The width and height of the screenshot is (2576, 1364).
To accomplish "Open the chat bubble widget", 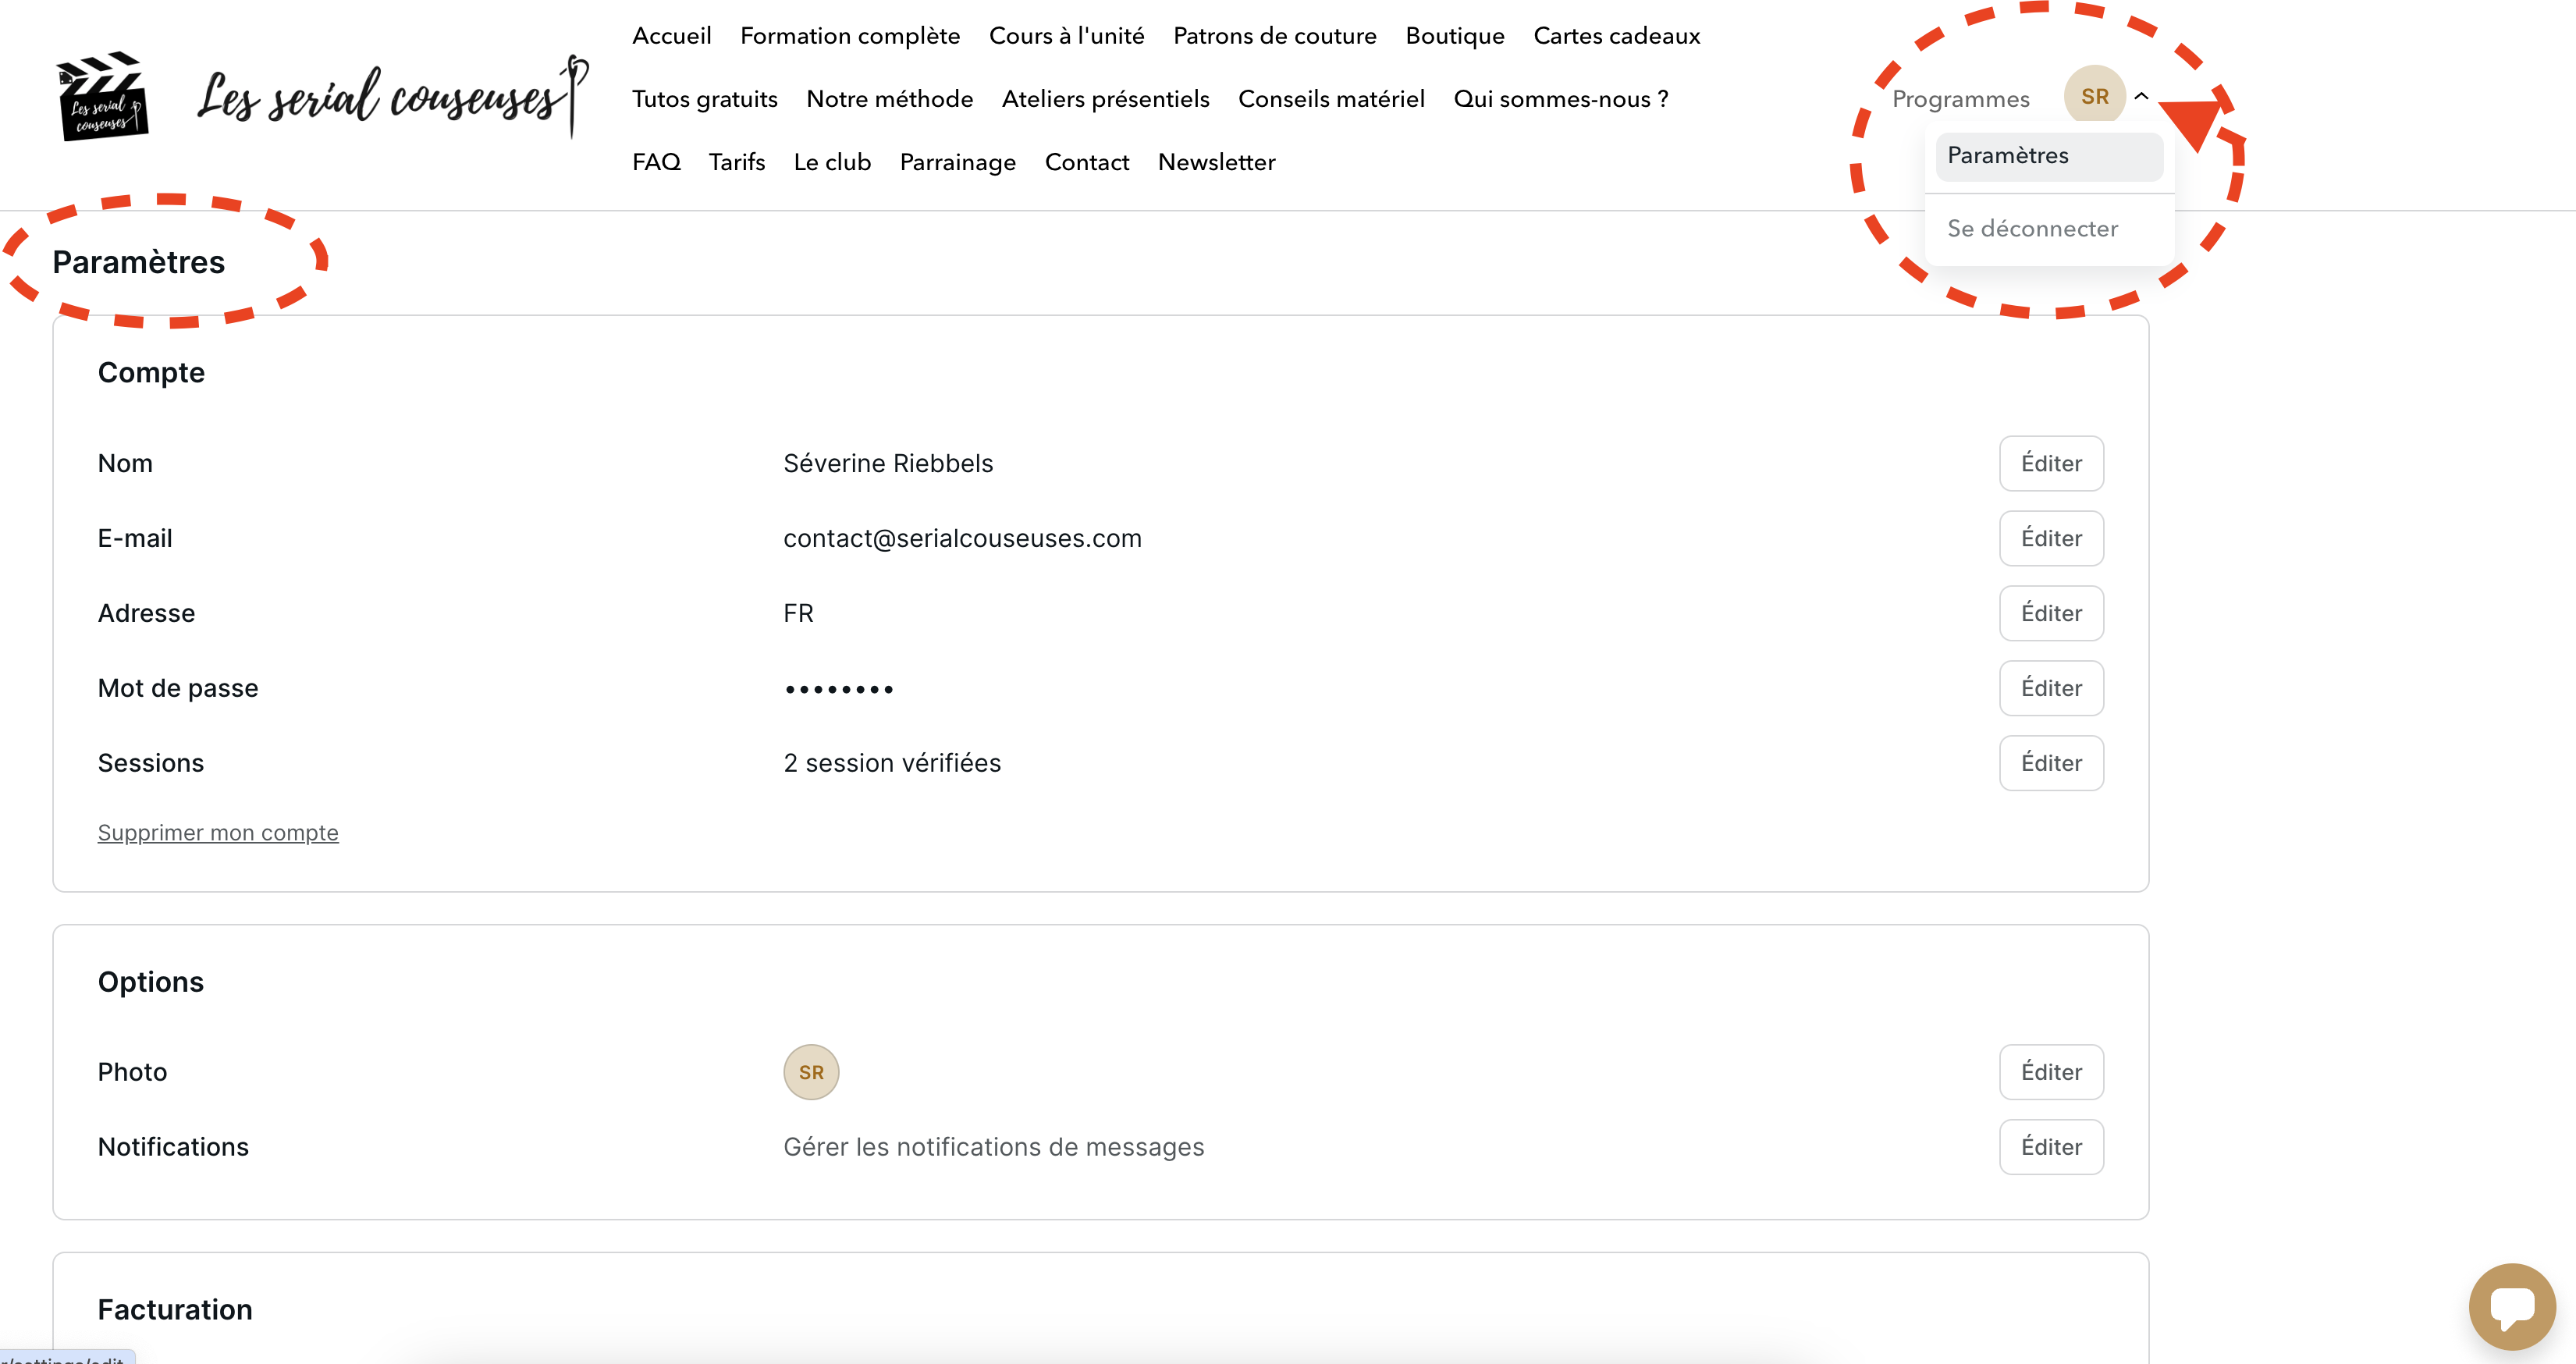I will pos(2511,1306).
